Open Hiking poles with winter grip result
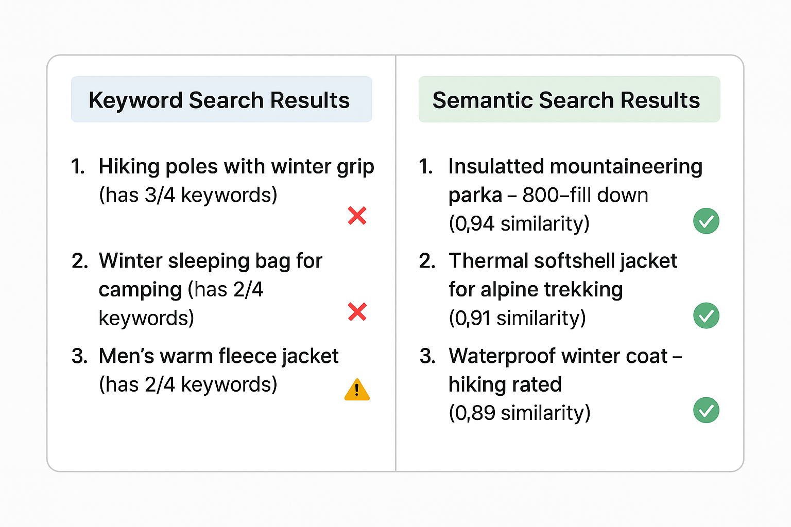791x527 pixels. pyautogui.click(x=236, y=167)
